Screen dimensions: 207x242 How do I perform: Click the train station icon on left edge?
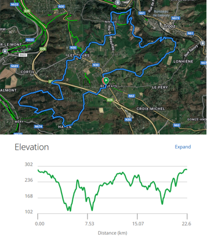pyautogui.click(x=5, y=51)
